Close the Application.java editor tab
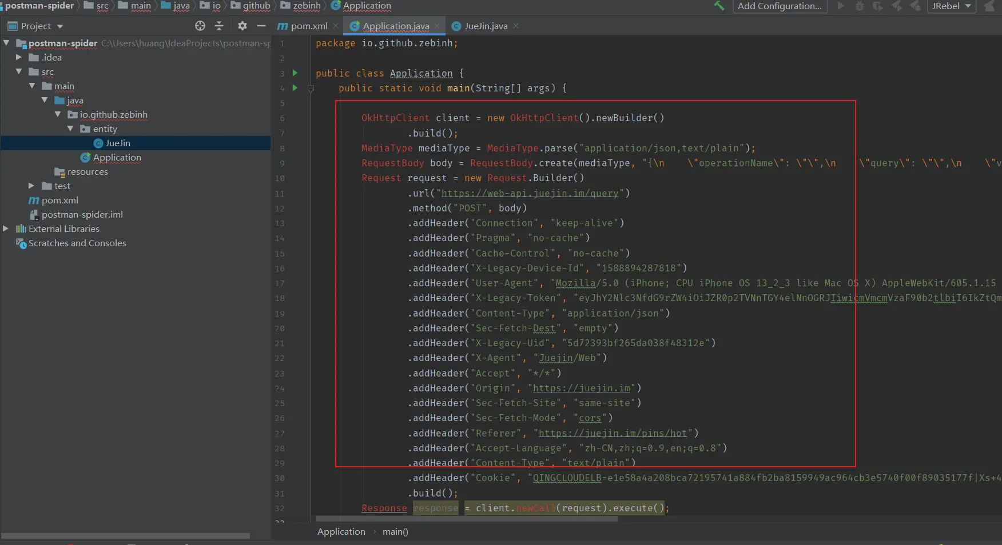 [x=437, y=26]
